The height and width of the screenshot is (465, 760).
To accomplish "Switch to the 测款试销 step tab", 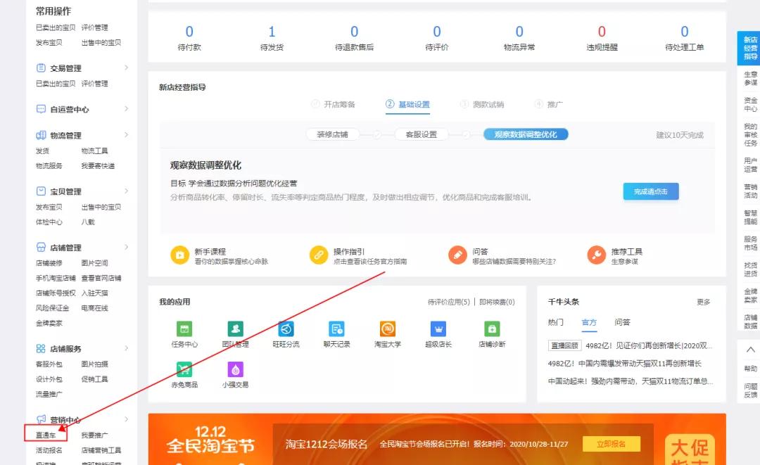I will (x=482, y=104).
